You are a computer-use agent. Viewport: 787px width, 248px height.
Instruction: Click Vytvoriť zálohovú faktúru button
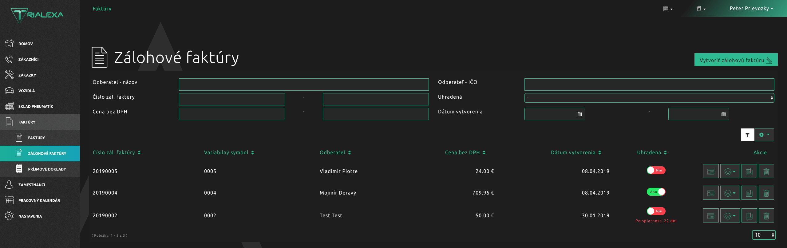pyautogui.click(x=736, y=60)
